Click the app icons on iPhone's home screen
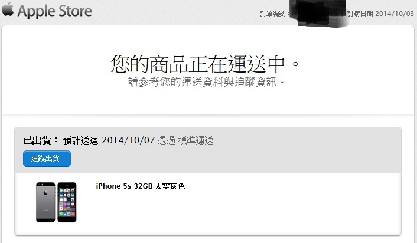Image resolution: width=417 pixels, height=243 pixels. click(67, 202)
